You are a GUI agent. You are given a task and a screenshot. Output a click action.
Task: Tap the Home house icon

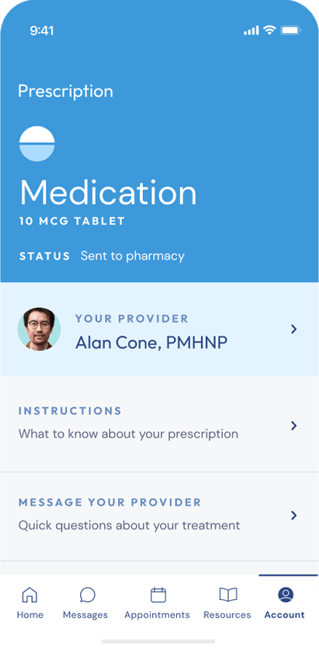coord(30,595)
